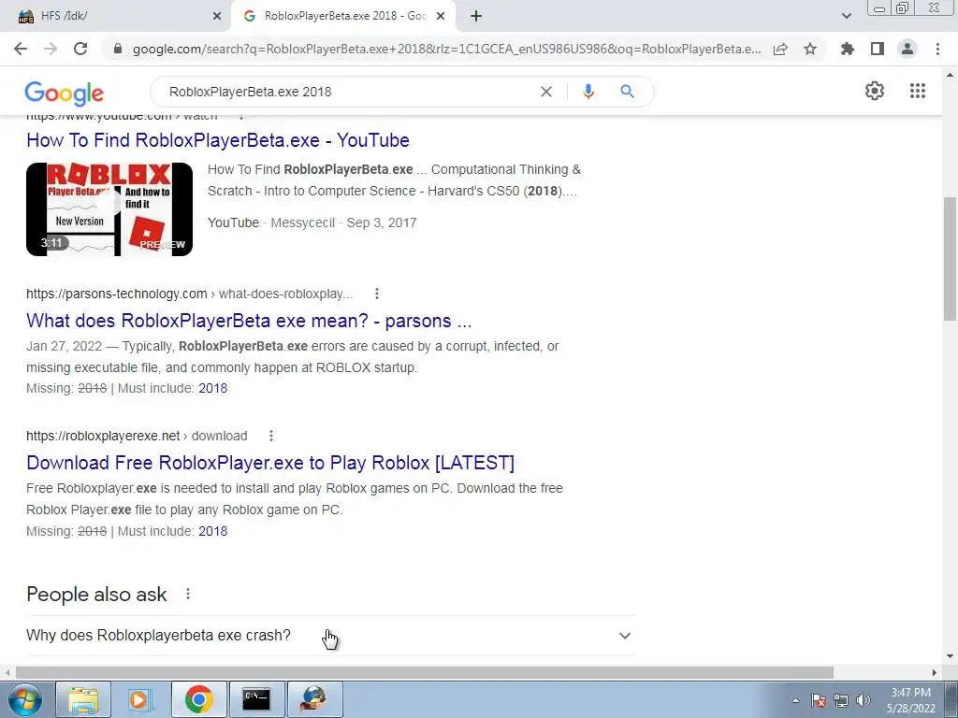Viewport: 958px width, 718px height.
Task: Open How To Find RobloxPlayerBeta.exe YouTube result
Action: tap(217, 140)
